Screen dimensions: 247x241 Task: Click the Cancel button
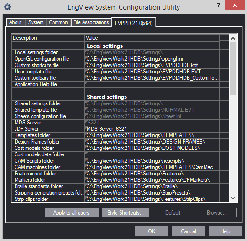(189, 231)
